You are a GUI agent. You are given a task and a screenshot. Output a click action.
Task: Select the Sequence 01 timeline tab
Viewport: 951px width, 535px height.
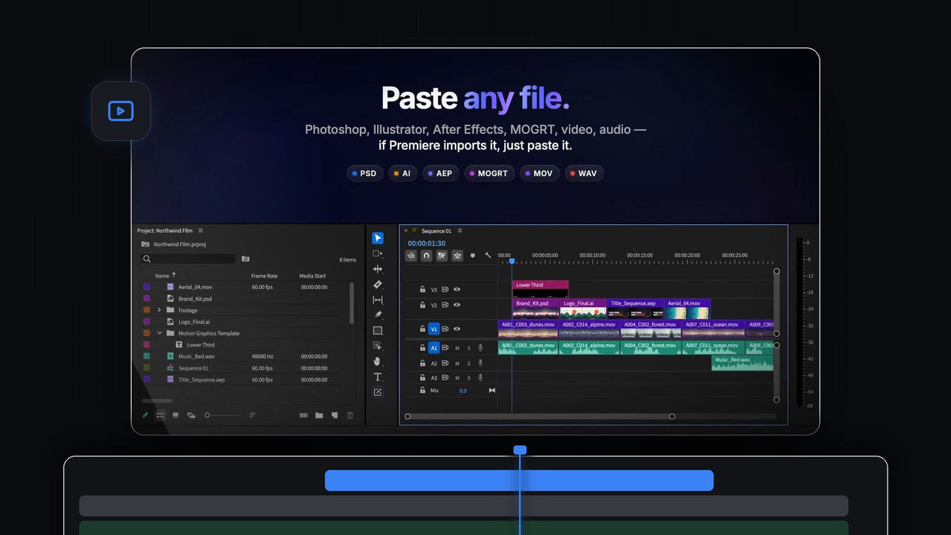(x=437, y=231)
